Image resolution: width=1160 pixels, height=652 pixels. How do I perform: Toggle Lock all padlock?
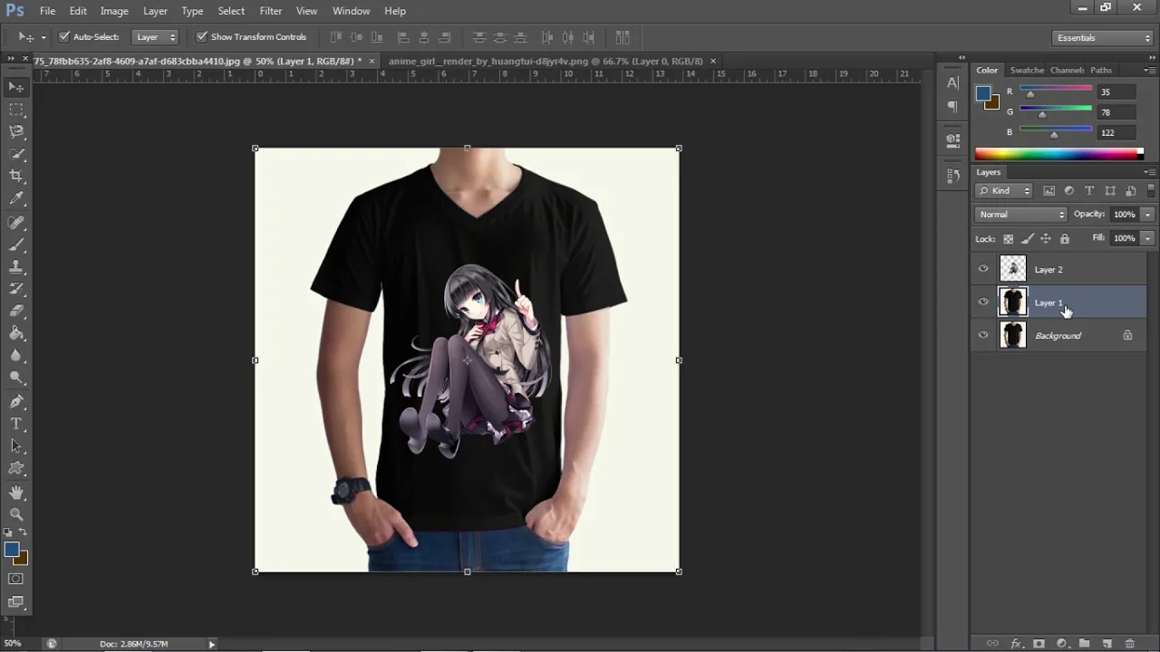1065,239
